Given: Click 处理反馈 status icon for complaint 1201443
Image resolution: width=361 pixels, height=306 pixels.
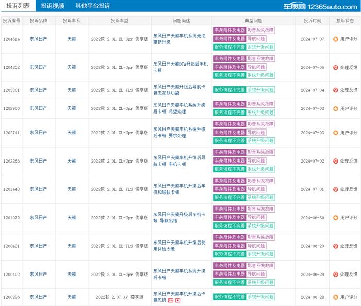Looking at the screenshot, I should coord(335,189).
